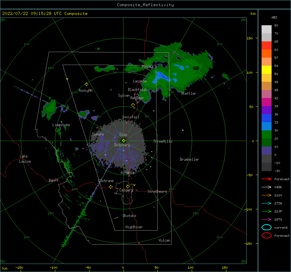Click the Composite_Reflectivity title text
291x272 pixels.
(x=145, y=5)
